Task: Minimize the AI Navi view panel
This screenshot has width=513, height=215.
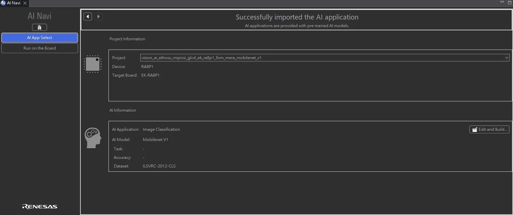Action: click(502, 2)
